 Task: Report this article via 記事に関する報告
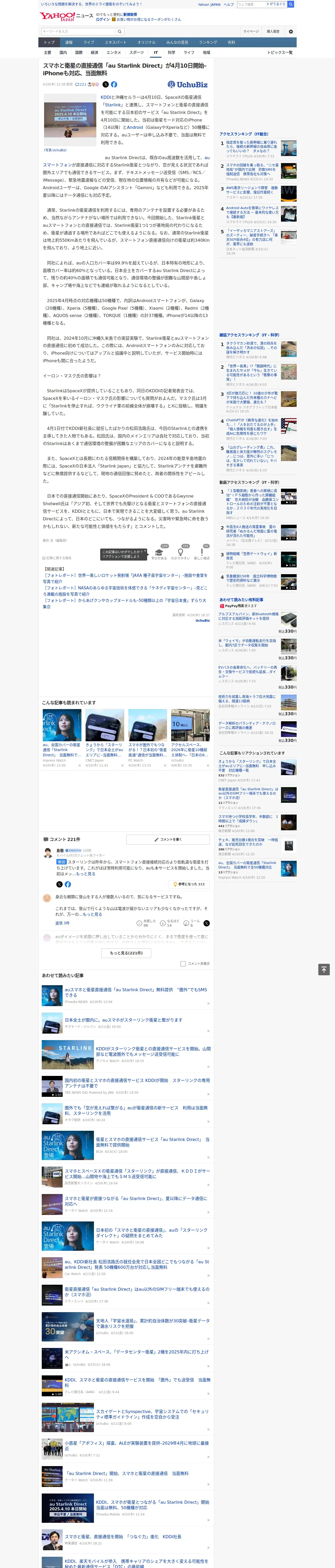(57, 558)
